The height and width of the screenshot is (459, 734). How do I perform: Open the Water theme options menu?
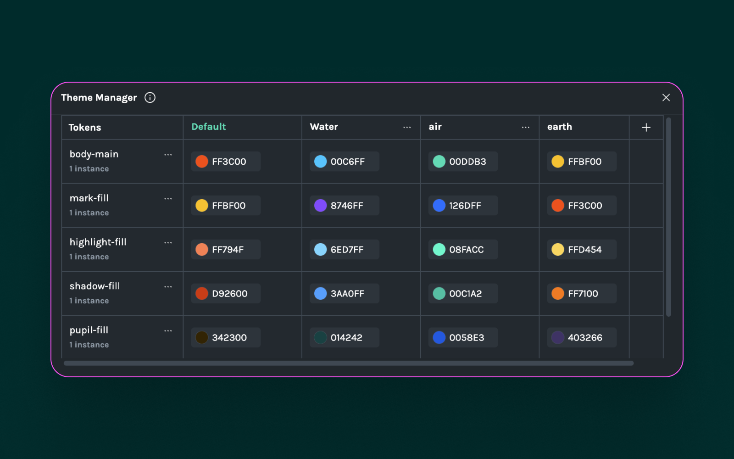407,127
